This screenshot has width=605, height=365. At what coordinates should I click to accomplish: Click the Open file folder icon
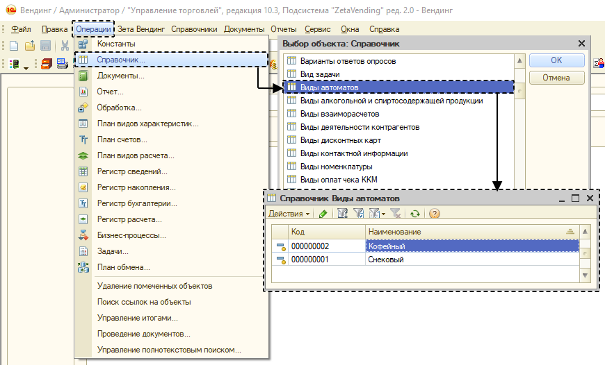click(30, 45)
